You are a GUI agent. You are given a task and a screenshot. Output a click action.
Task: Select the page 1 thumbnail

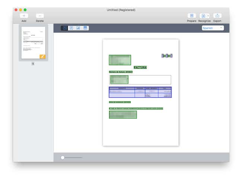(x=33, y=43)
